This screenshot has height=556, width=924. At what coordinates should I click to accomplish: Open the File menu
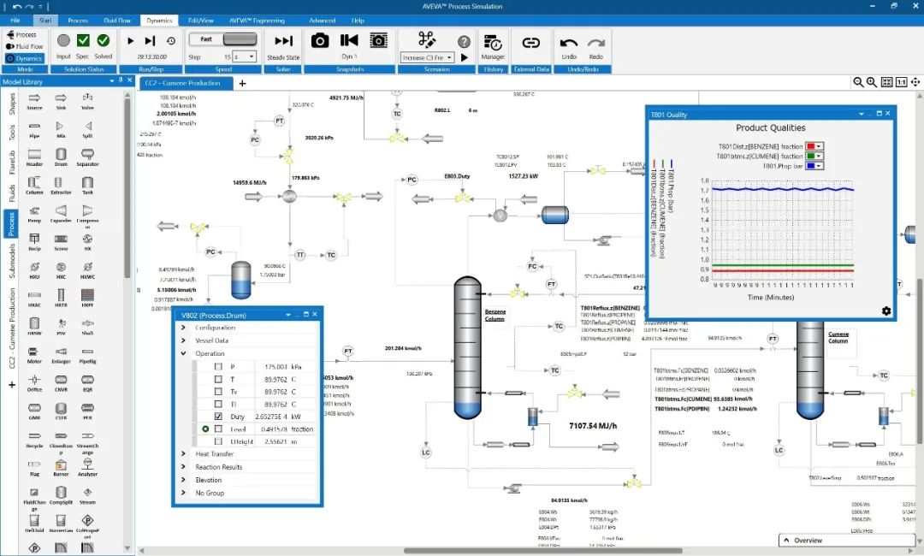(15, 21)
